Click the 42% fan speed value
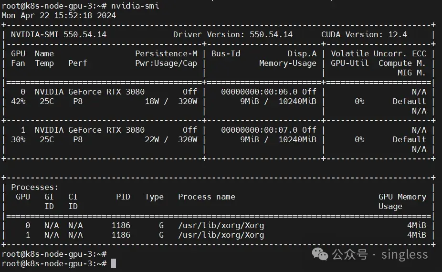Screen dimensions: 442x272 pos(18,102)
